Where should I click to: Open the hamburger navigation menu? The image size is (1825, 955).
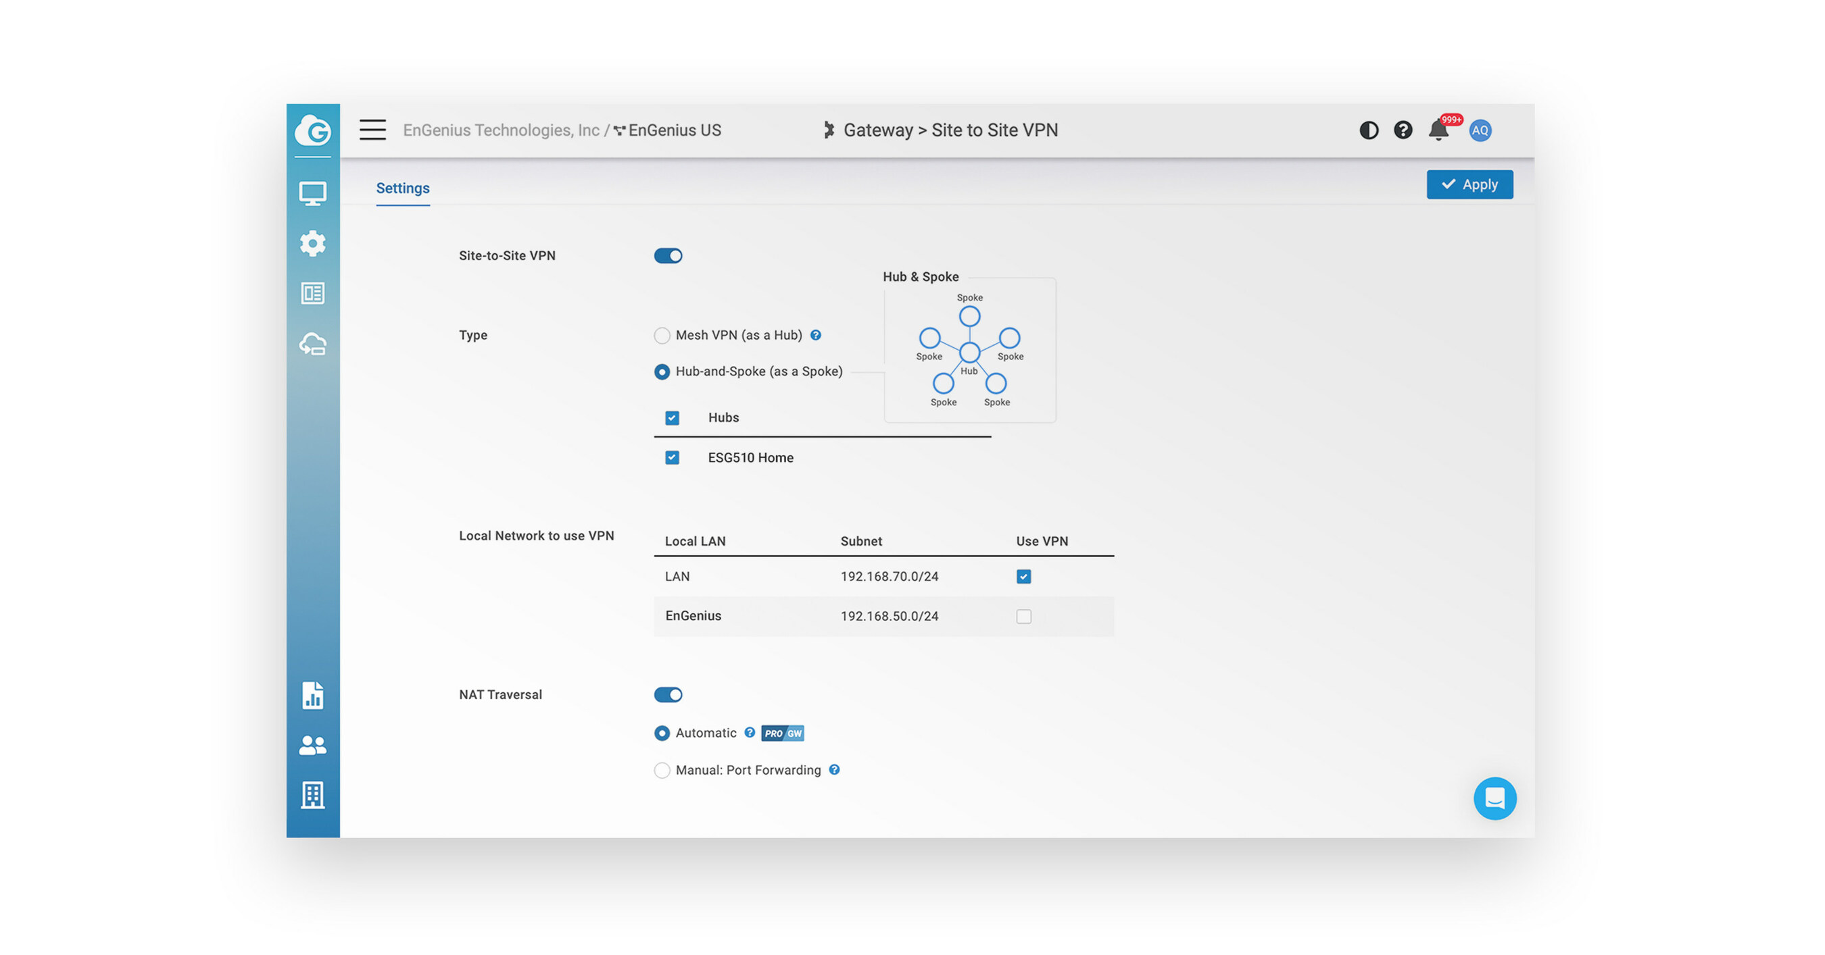372,130
